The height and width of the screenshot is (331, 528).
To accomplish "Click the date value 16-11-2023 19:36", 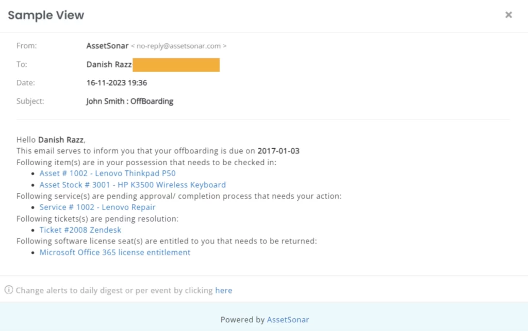I will click(x=117, y=82).
